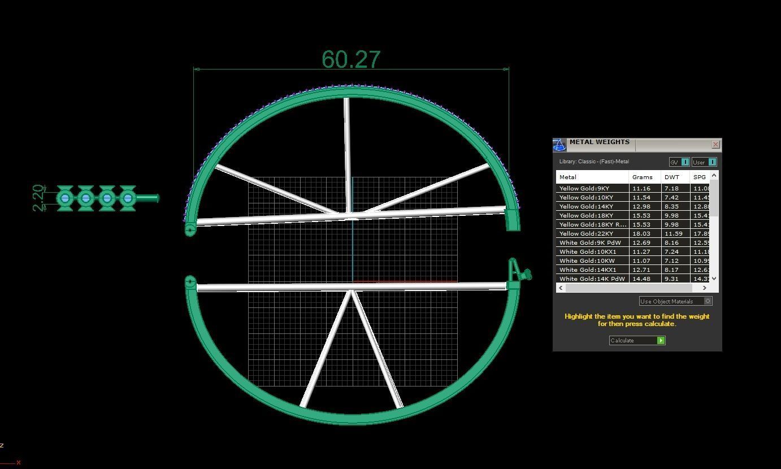Click the 60.27 dimension label
Image resolution: width=781 pixels, height=469 pixels.
352,59
